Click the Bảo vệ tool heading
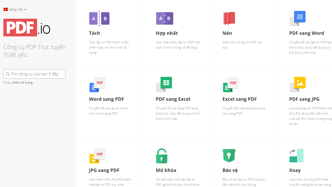The width and height of the screenshot is (332, 187). point(230,170)
